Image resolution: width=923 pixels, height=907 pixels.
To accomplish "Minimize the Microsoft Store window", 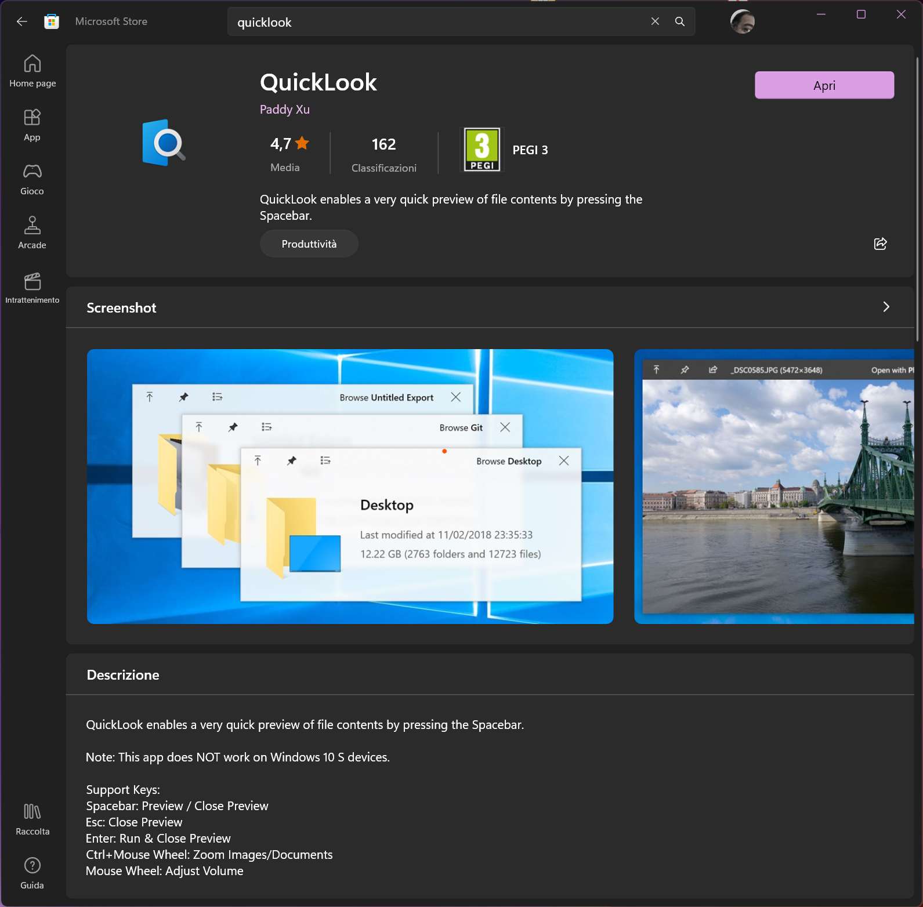I will (x=821, y=14).
